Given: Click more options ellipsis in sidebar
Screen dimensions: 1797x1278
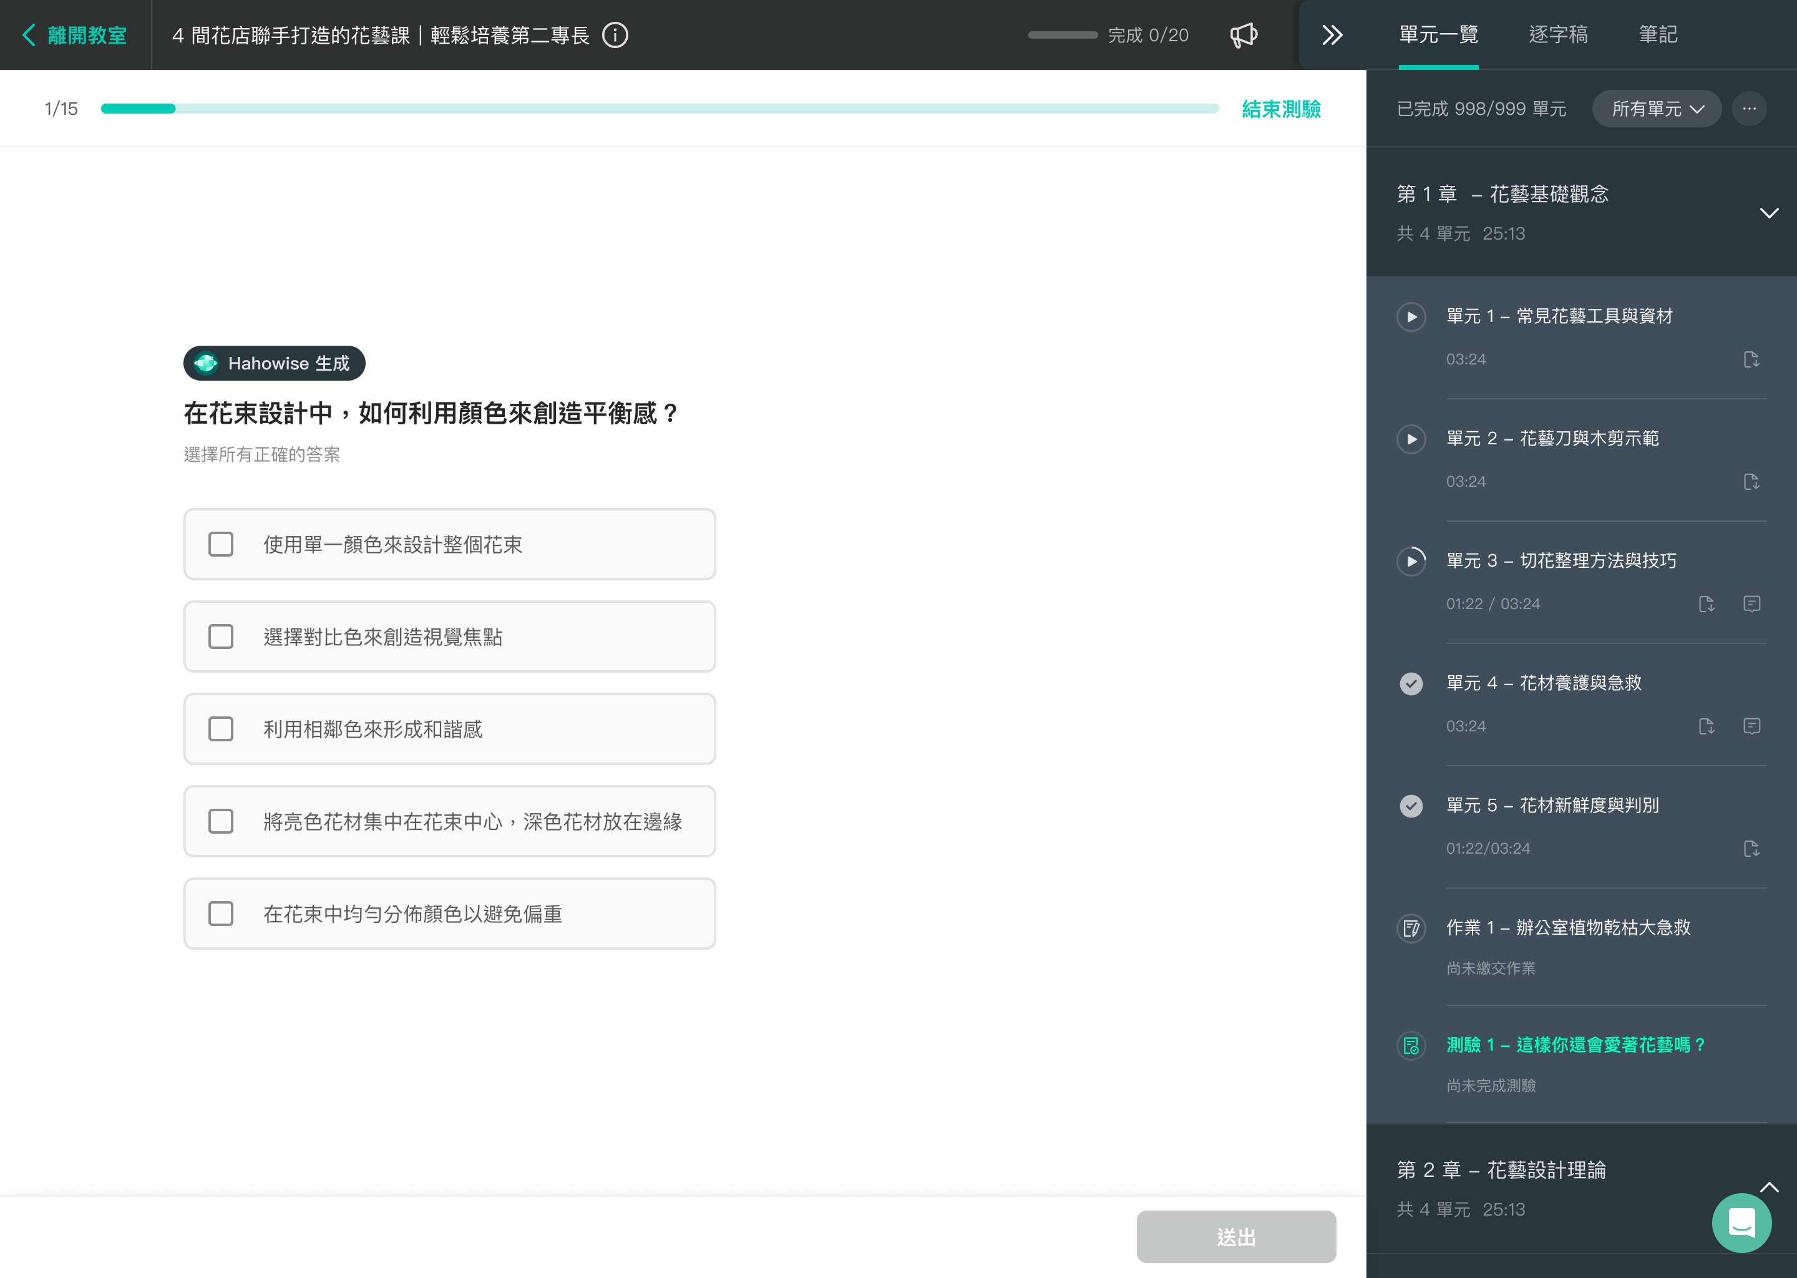Looking at the screenshot, I should click(x=1748, y=109).
